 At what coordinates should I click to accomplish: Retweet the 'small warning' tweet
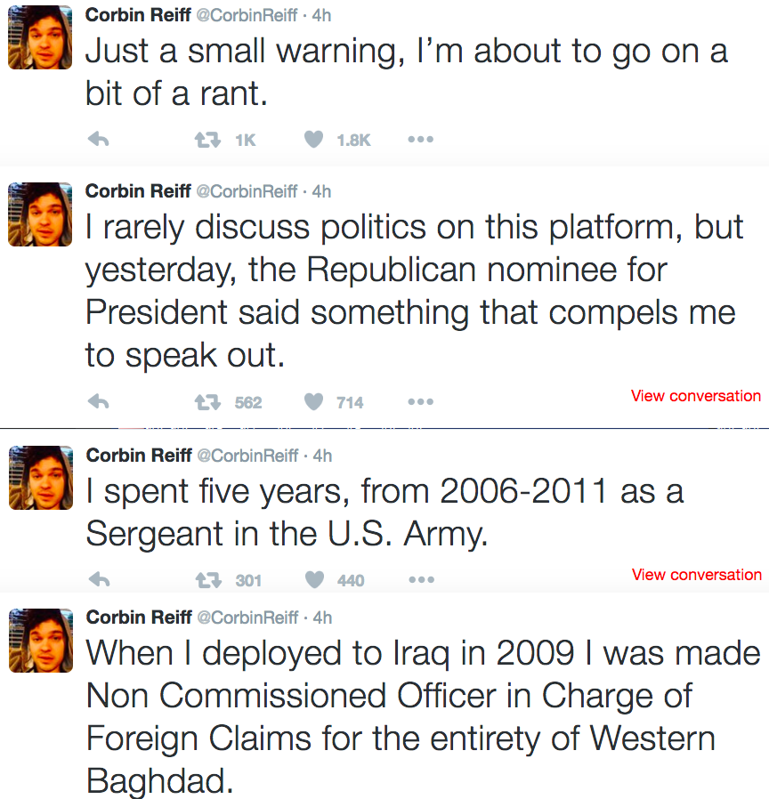[x=207, y=140]
